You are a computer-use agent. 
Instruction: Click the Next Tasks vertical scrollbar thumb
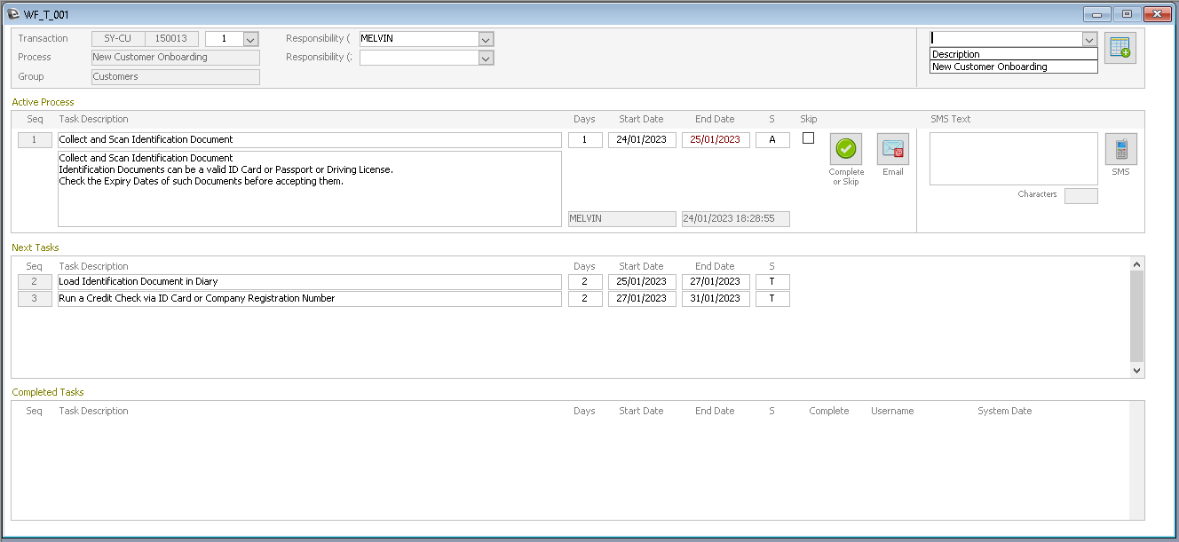point(1137,316)
